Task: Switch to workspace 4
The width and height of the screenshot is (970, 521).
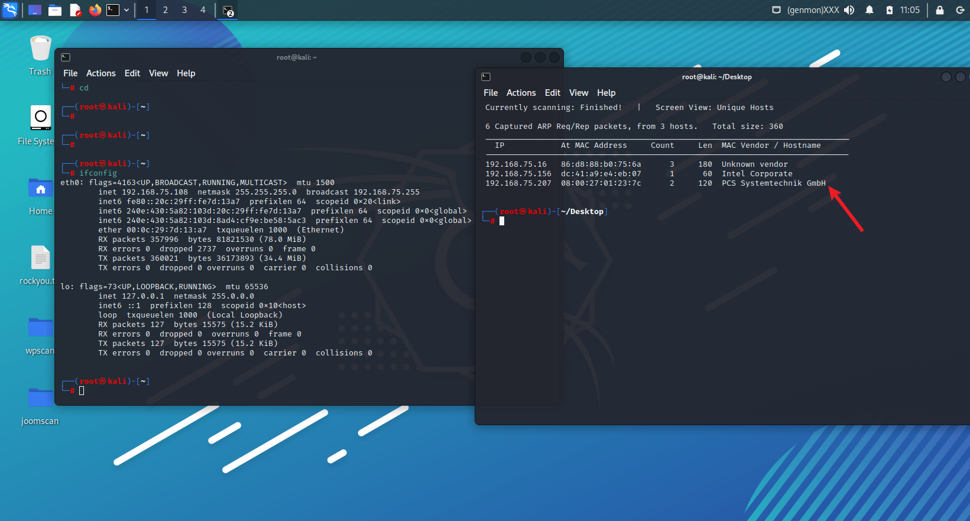Action: click(203, 10)
